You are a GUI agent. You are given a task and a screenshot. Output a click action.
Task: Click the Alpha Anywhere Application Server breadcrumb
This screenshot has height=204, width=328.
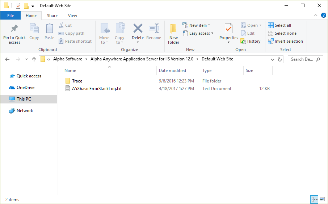click(142, 59)
